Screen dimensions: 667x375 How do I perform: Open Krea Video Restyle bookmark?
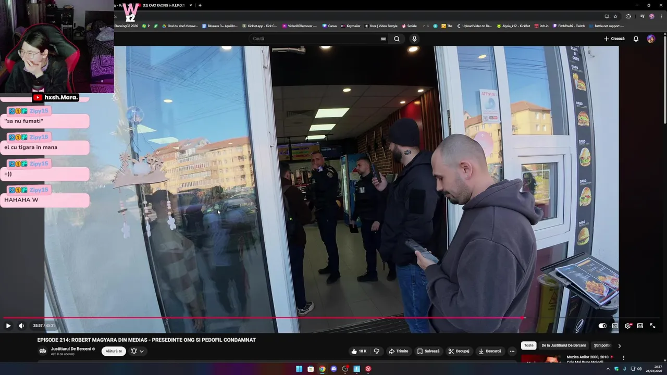(381, 26)
